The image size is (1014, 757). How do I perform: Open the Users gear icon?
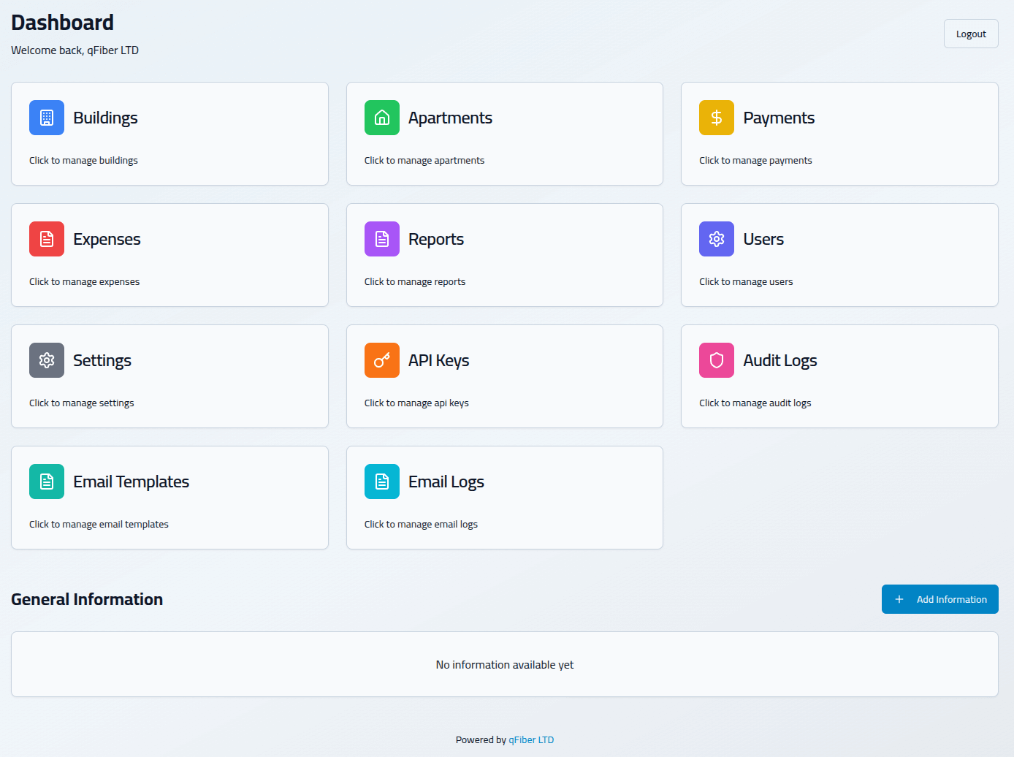click(x=717, y=239)
